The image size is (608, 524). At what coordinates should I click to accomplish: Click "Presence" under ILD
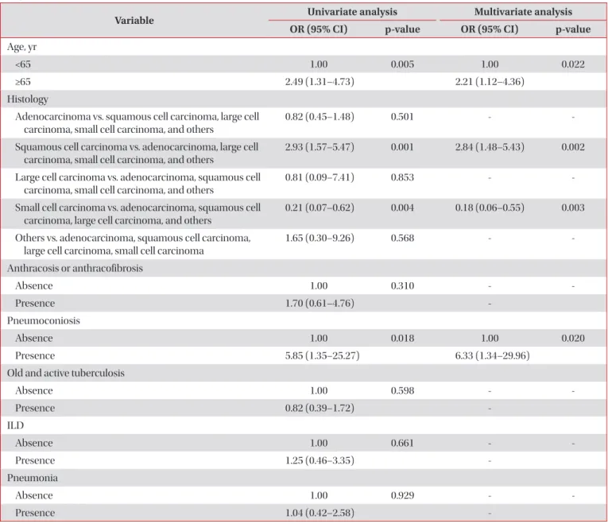(x=35, y=460)
